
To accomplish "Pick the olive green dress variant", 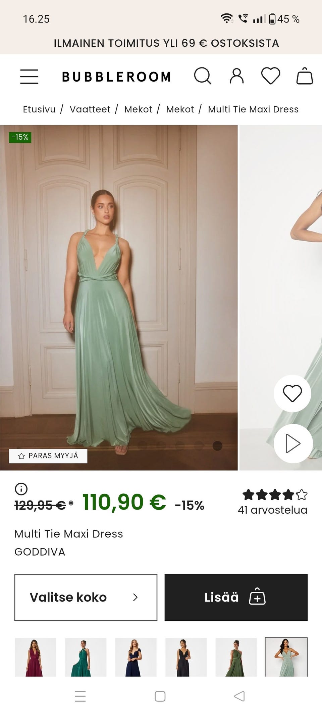I will point(236,657).
